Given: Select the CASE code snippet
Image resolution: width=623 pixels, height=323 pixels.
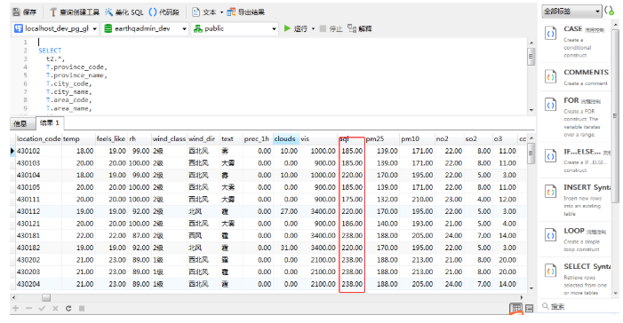Looking at the screenshot, I should (x=575, y=42).
